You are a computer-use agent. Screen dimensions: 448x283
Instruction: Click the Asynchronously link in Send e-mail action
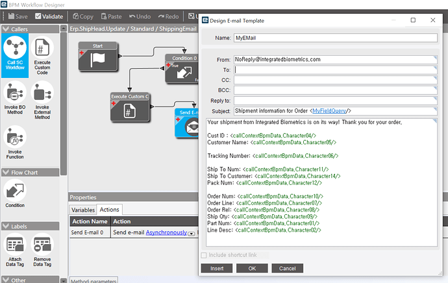[166, 232]
